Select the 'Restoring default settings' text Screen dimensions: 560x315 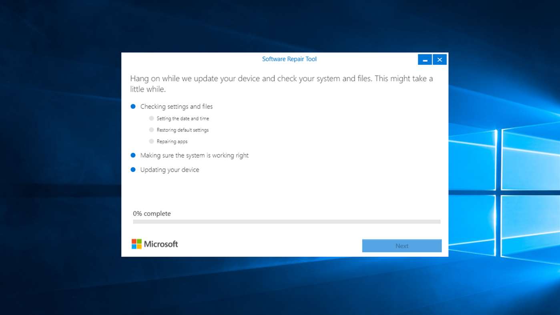183,130
